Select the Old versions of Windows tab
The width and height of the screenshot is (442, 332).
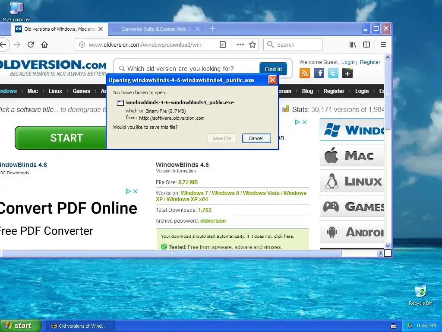(x=59, y=29)
